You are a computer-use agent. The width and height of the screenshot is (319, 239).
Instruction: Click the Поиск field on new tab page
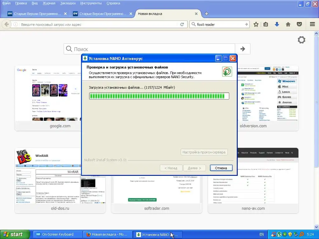coord(149,49)
